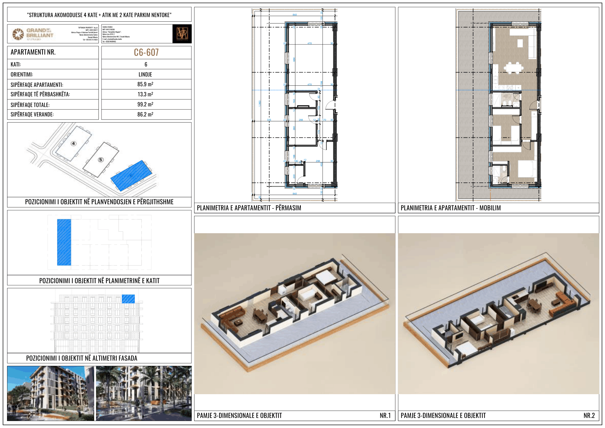The image size is (605, 428).
Task: Select the apartment code C6-607
Action: 146,52
